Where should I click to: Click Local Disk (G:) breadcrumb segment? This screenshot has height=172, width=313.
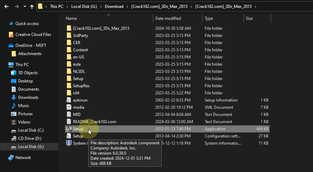(84, 6)
